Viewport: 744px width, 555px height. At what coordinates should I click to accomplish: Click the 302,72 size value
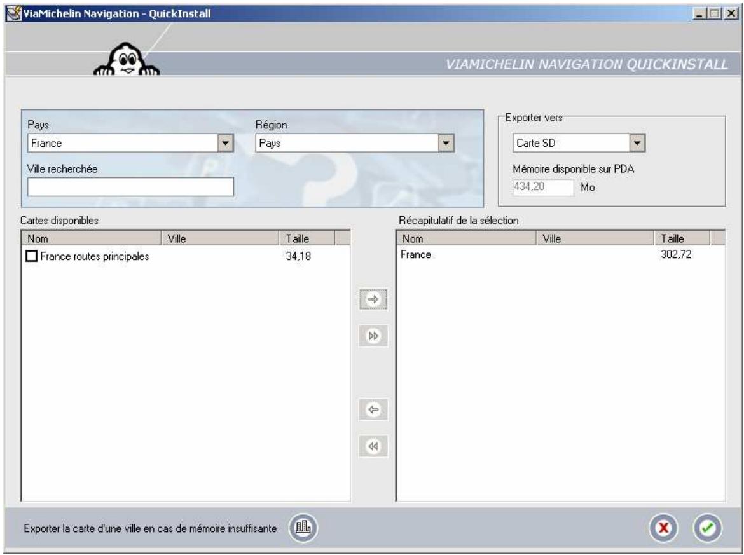pyautogui.click(x=676, y=255)
